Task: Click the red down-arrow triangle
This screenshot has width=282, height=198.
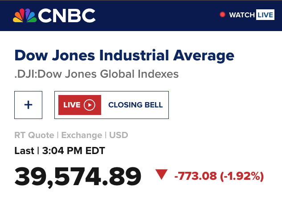Action: pyautogui.click(x=161, y=175)
